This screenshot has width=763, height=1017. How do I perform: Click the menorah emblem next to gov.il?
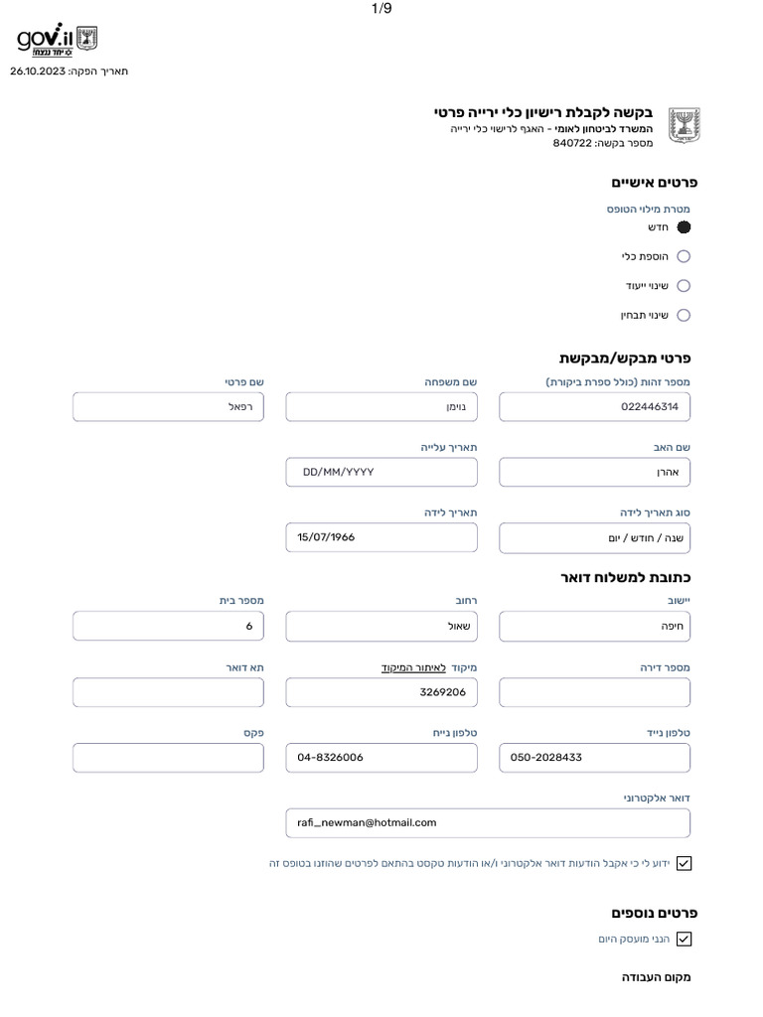(x=87, y=39)
